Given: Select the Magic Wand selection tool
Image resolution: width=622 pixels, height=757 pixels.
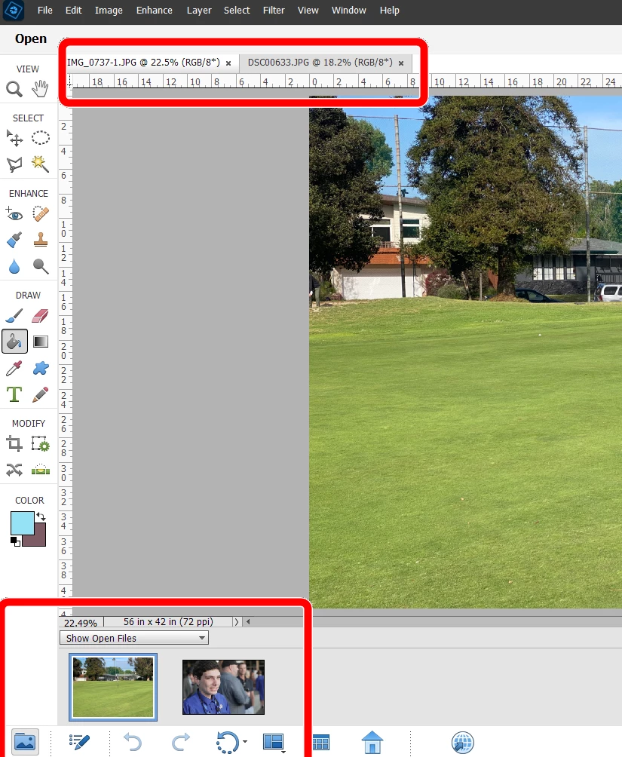Looking at the screenshot, I should (40, 164).
